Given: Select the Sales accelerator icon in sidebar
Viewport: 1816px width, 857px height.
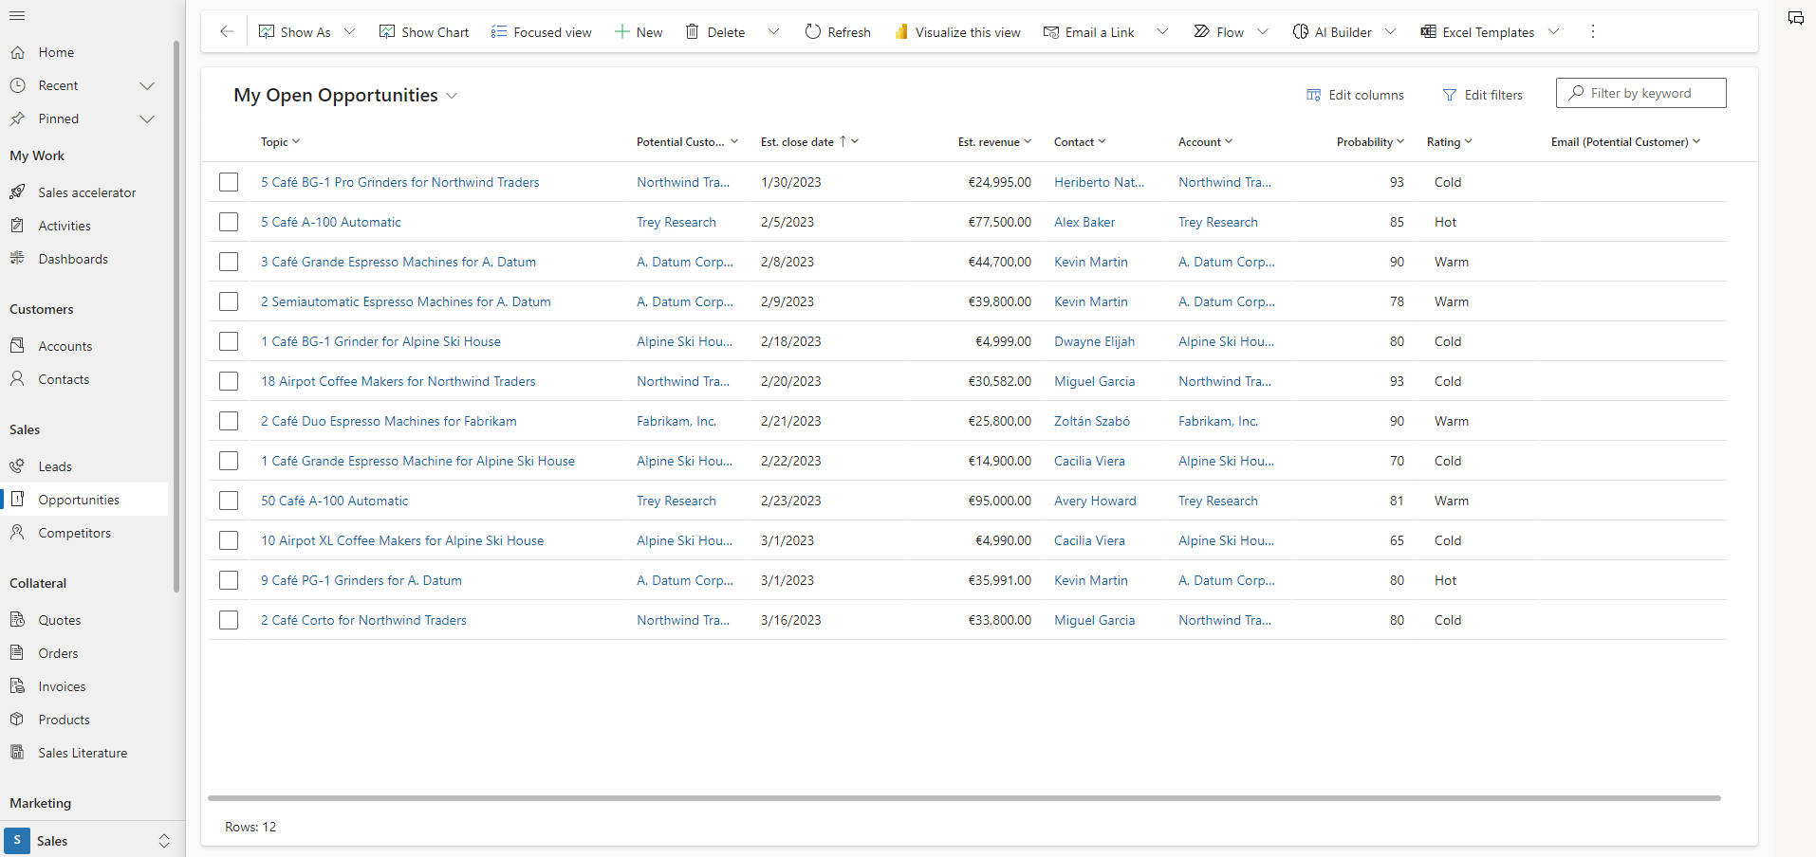Looking at the screenshot, I should pyautogui.click(x=18, y=191).
